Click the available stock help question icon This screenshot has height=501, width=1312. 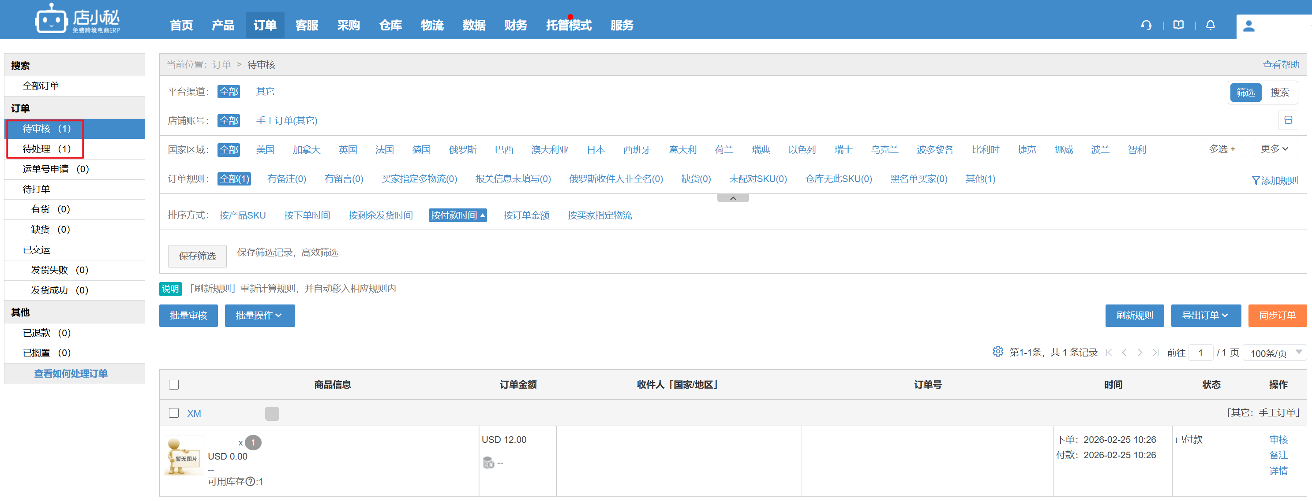point(250,481)
